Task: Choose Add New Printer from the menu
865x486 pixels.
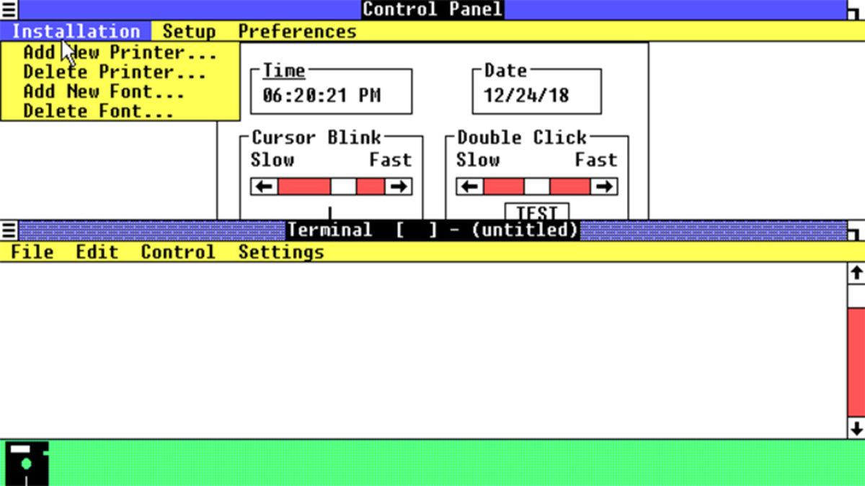Action: coord(119,53)
